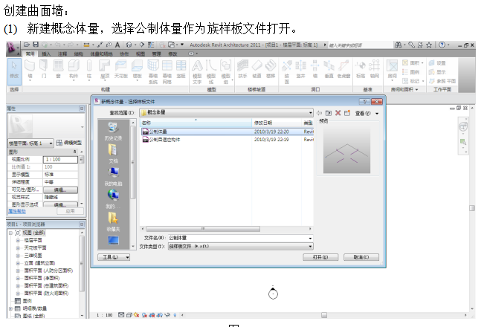484x327 pixels.
Task: Select the 公制自适应构件 file in the list
Action: pos(165,138)
